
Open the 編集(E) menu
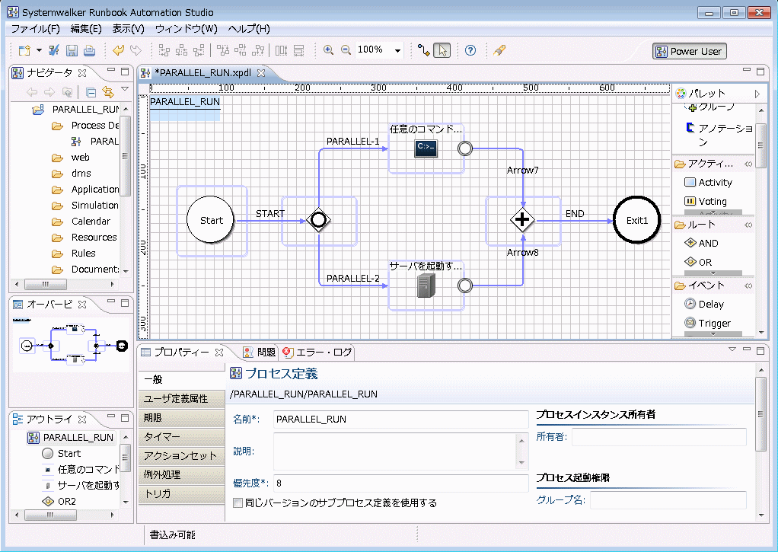pyautogui.click(x=86, y=29)
